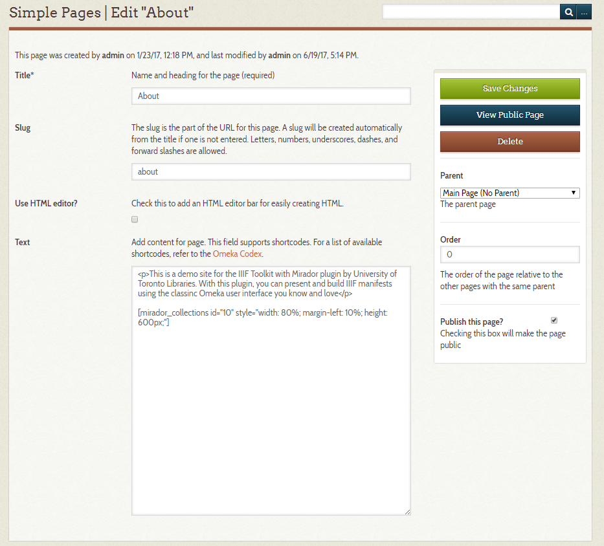Screen dimensions: 604x546
Task: Uncheck the Publish this page checkbox
Action: click(x=554, y=320)
